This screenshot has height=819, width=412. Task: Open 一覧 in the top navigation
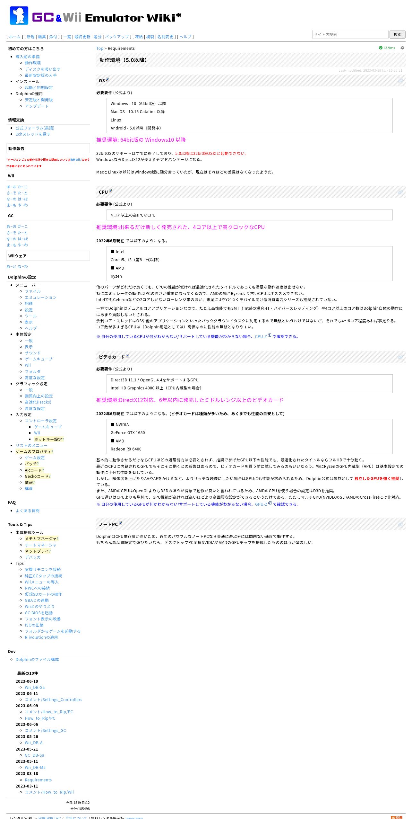pyautogui.click(x=67, y=37)
